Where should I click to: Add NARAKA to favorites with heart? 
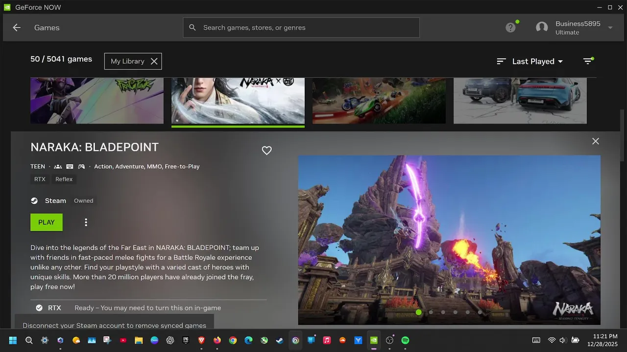pos(266,151)
